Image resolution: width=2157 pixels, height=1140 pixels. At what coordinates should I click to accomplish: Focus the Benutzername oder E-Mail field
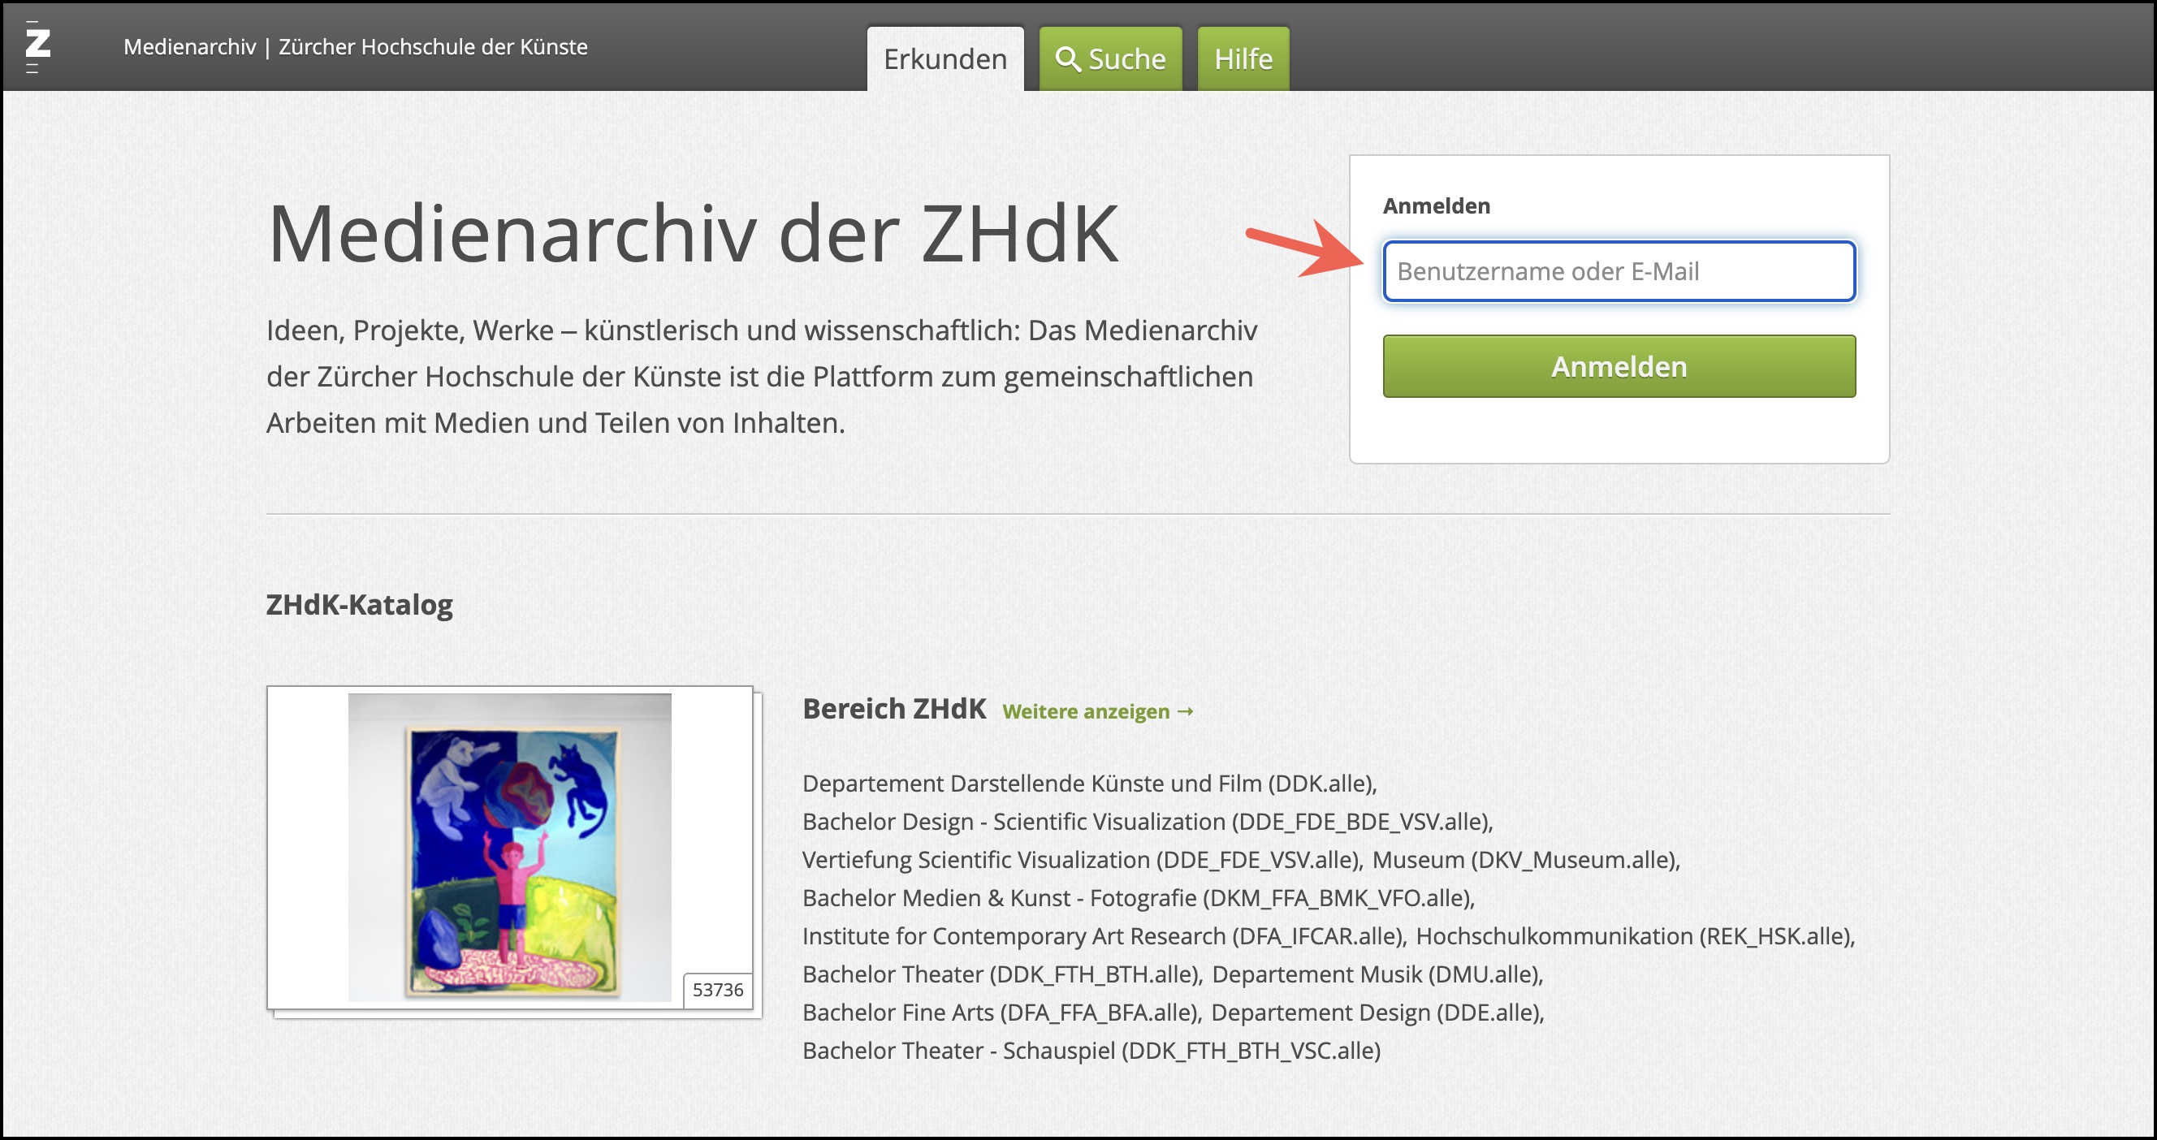pos(1618,271)
